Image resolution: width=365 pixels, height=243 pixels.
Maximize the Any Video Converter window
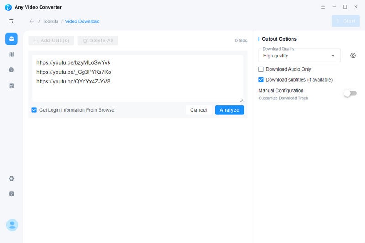click(345, 7)
